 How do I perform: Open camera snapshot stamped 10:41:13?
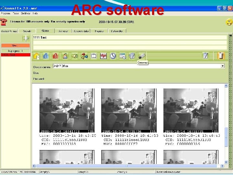(x=67, y=111)
